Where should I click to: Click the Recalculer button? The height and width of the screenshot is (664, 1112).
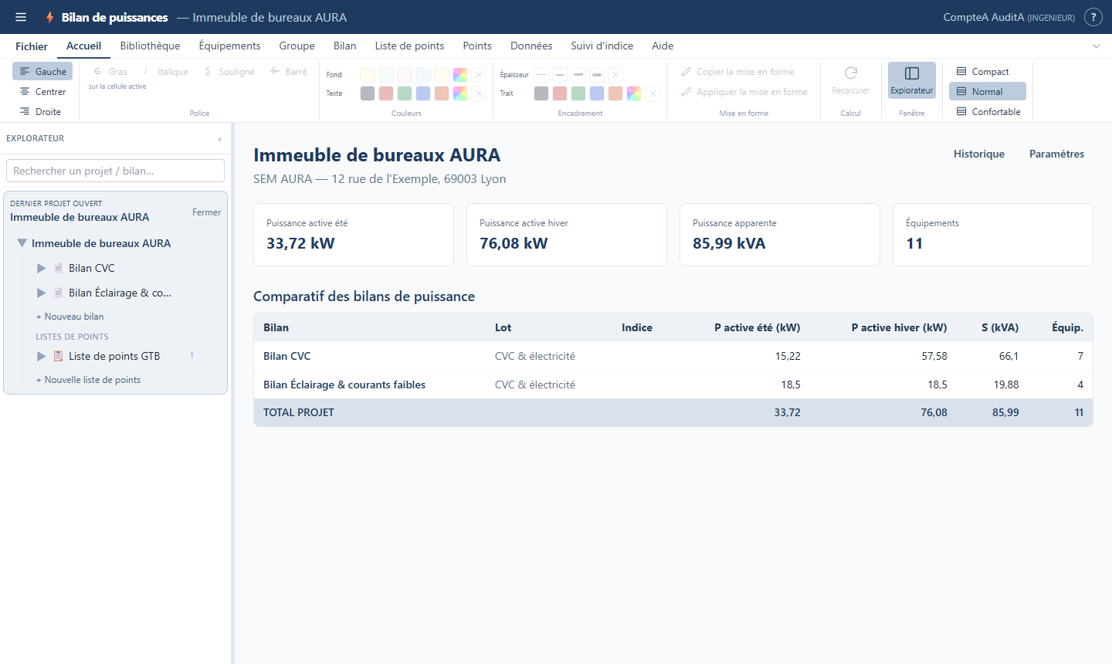851,80
